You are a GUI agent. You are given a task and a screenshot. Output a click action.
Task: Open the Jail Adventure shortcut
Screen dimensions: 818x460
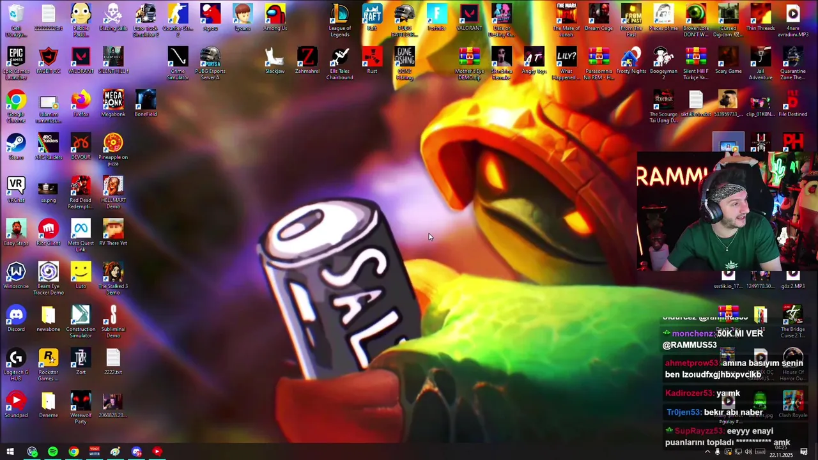[x=760, y=63]
